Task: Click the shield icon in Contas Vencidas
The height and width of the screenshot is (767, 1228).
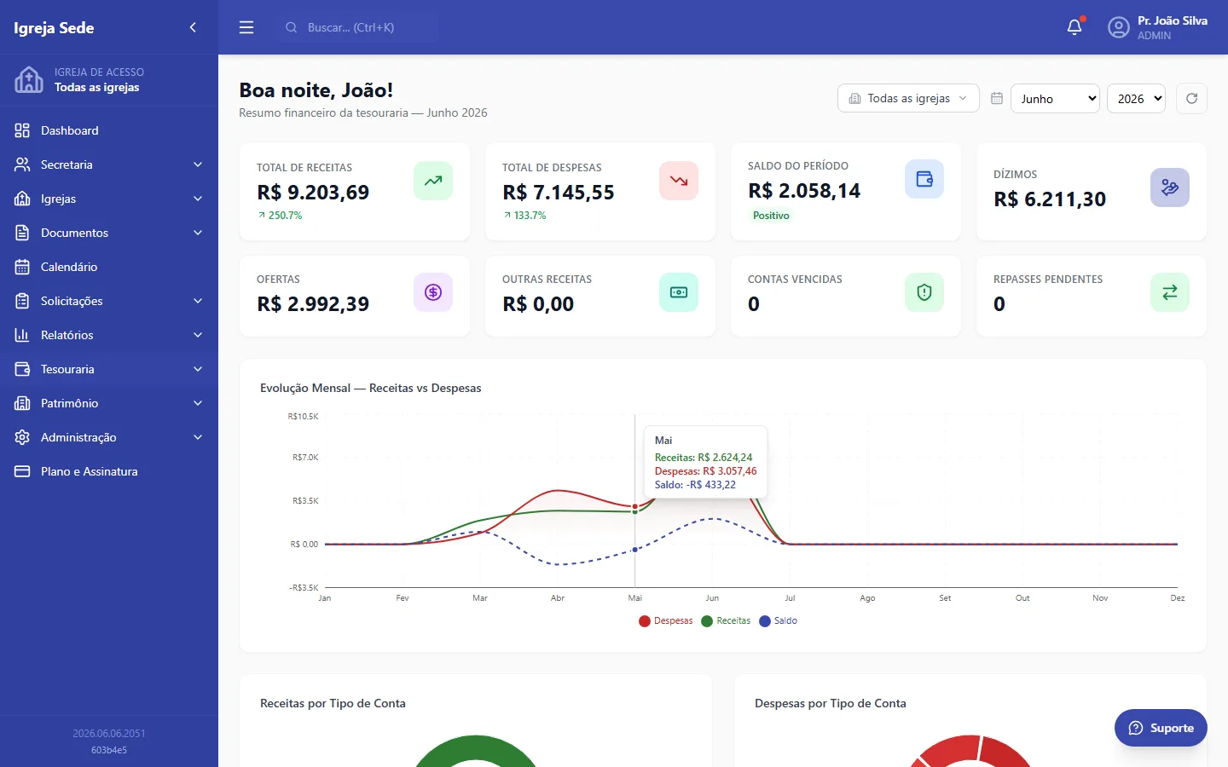Action: [924, 292]
